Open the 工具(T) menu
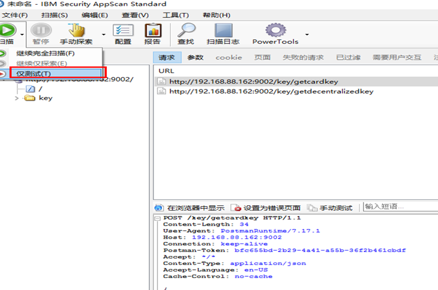 click(176, 15)
